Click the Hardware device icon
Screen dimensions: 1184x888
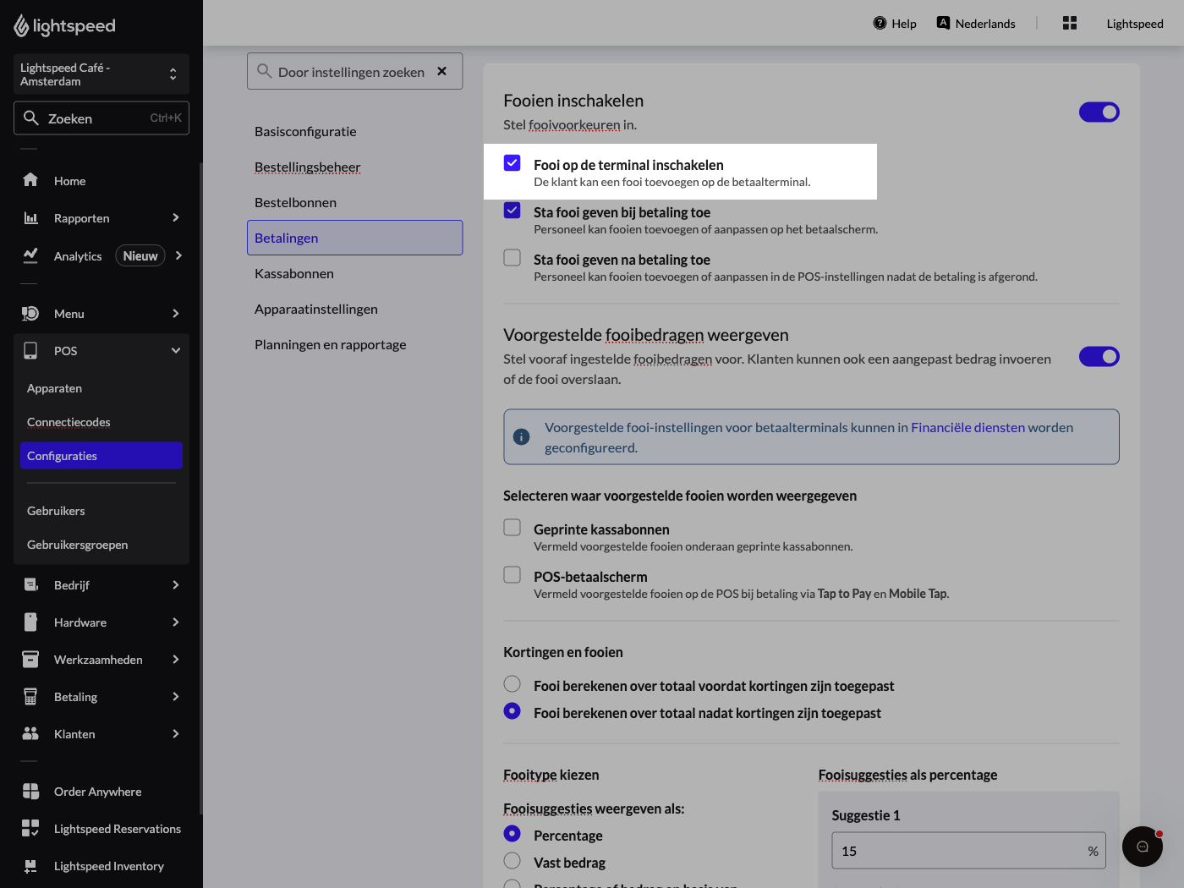30,622
